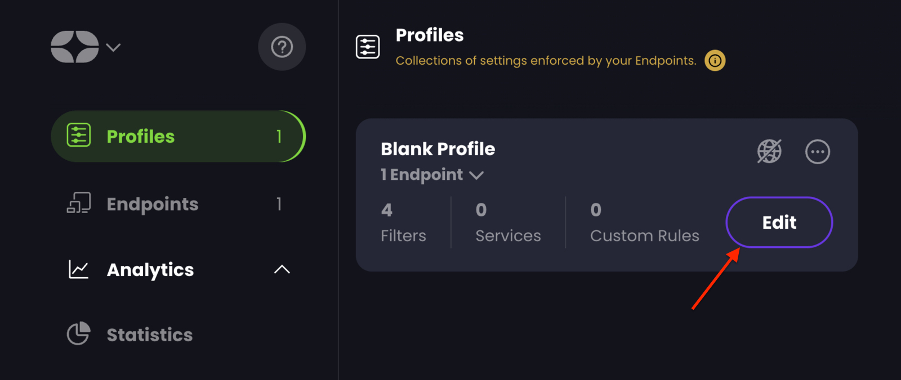Select the Statistics pie-chart icon
Screen dimensions: 901x380
coord(79,334)
